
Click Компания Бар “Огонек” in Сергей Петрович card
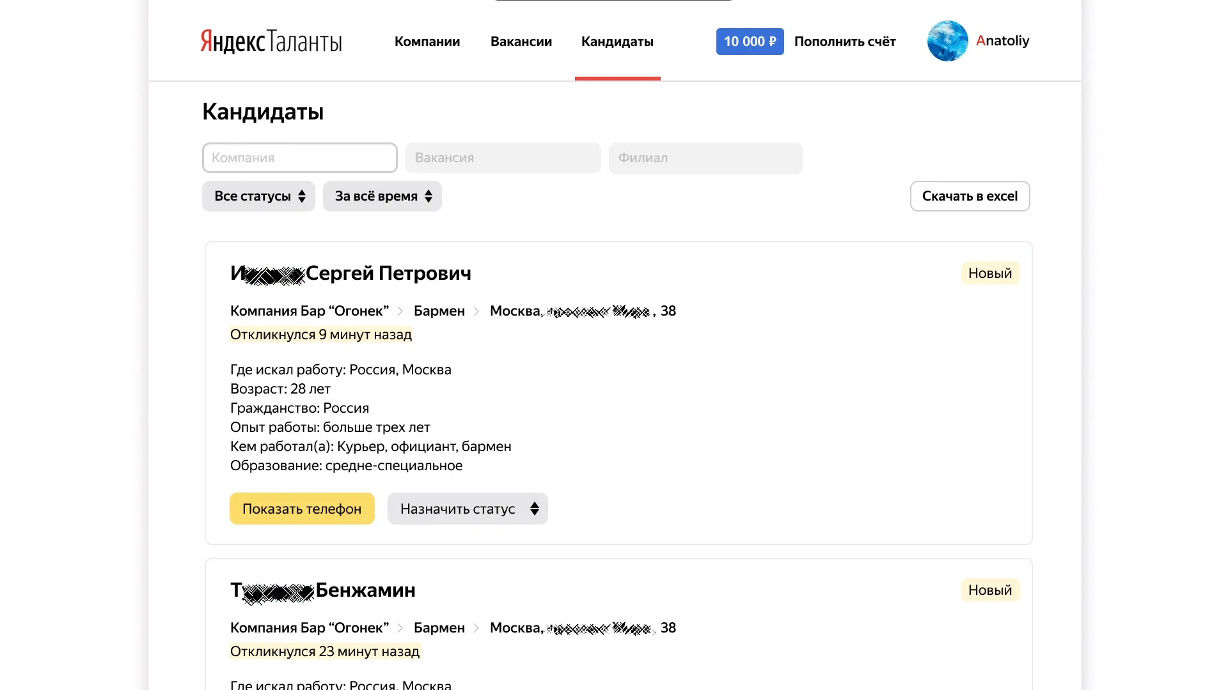pos(310,311)
